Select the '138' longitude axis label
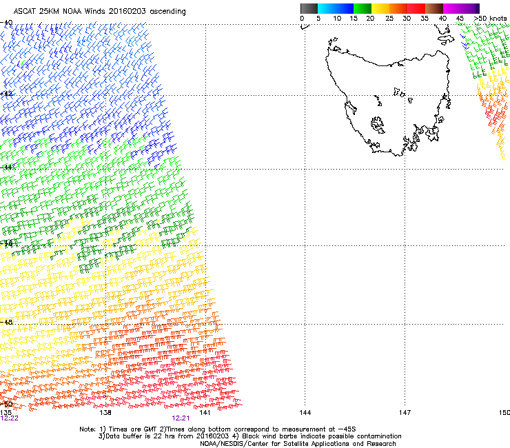The width and height of the screenshot is (510, 448). click(105, 413)
